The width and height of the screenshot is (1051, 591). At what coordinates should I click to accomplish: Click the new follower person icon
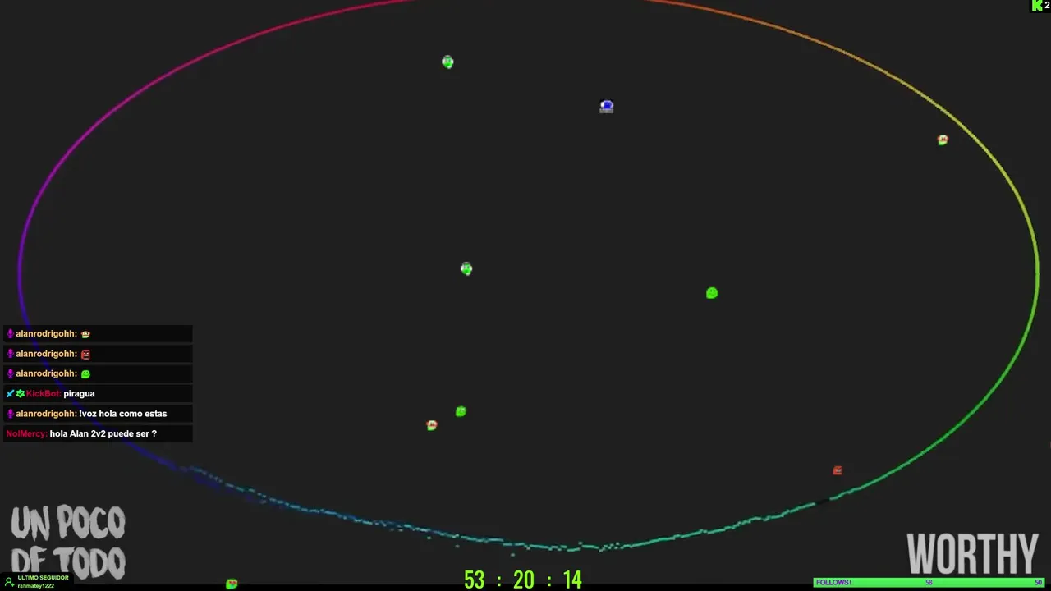click(x=9, y=582)
